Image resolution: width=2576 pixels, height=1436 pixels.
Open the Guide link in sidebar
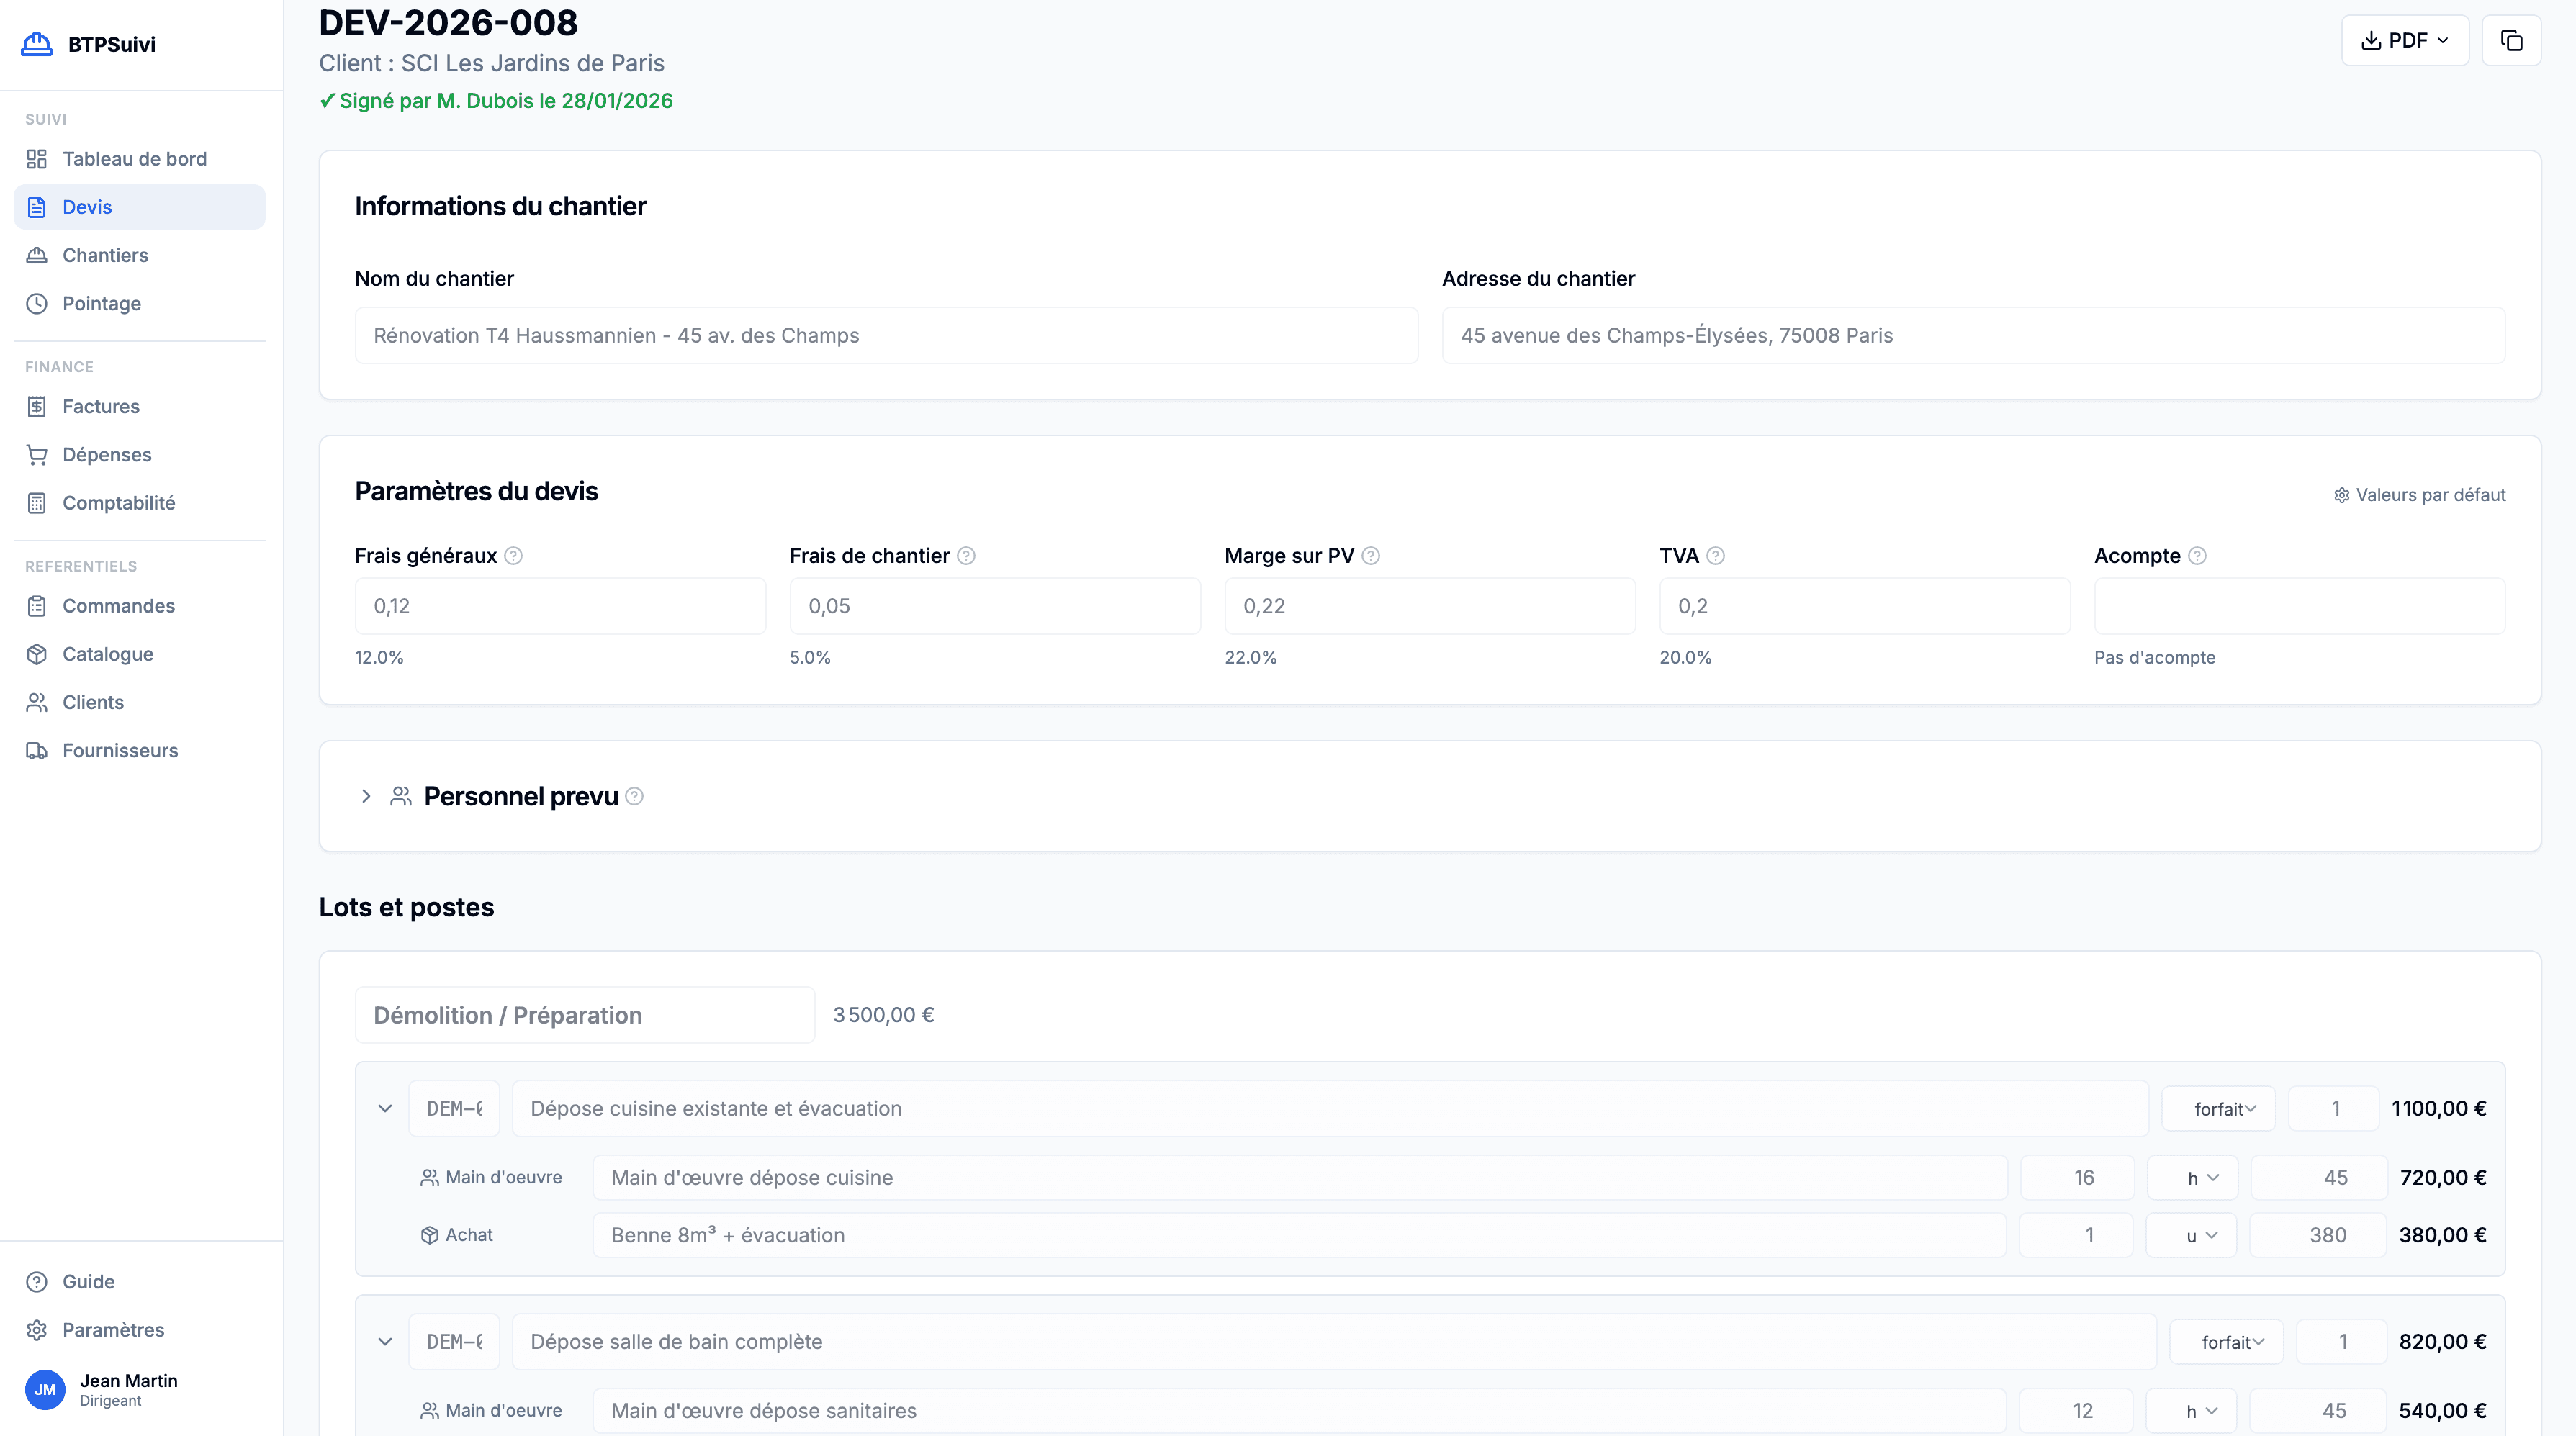coord(88,1282)
